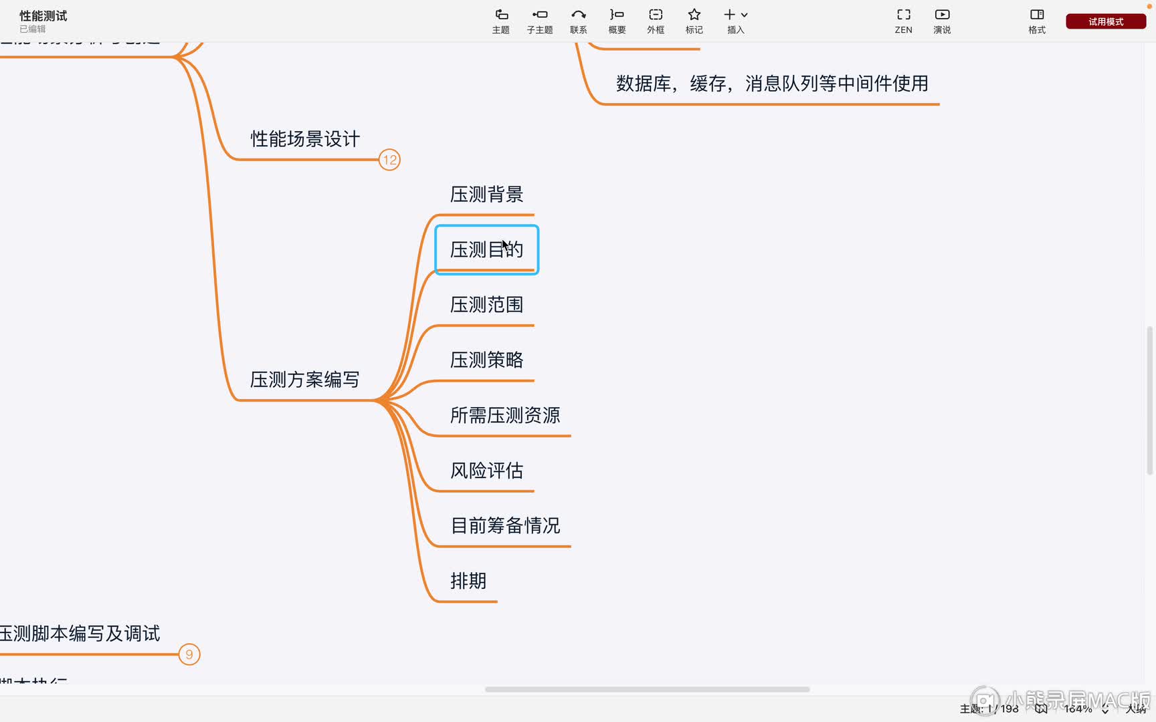Select the 压测方案编写 topic

[x=304, y=380]
